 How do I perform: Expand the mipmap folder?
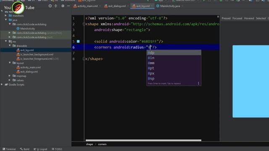[x=10, y=75]
